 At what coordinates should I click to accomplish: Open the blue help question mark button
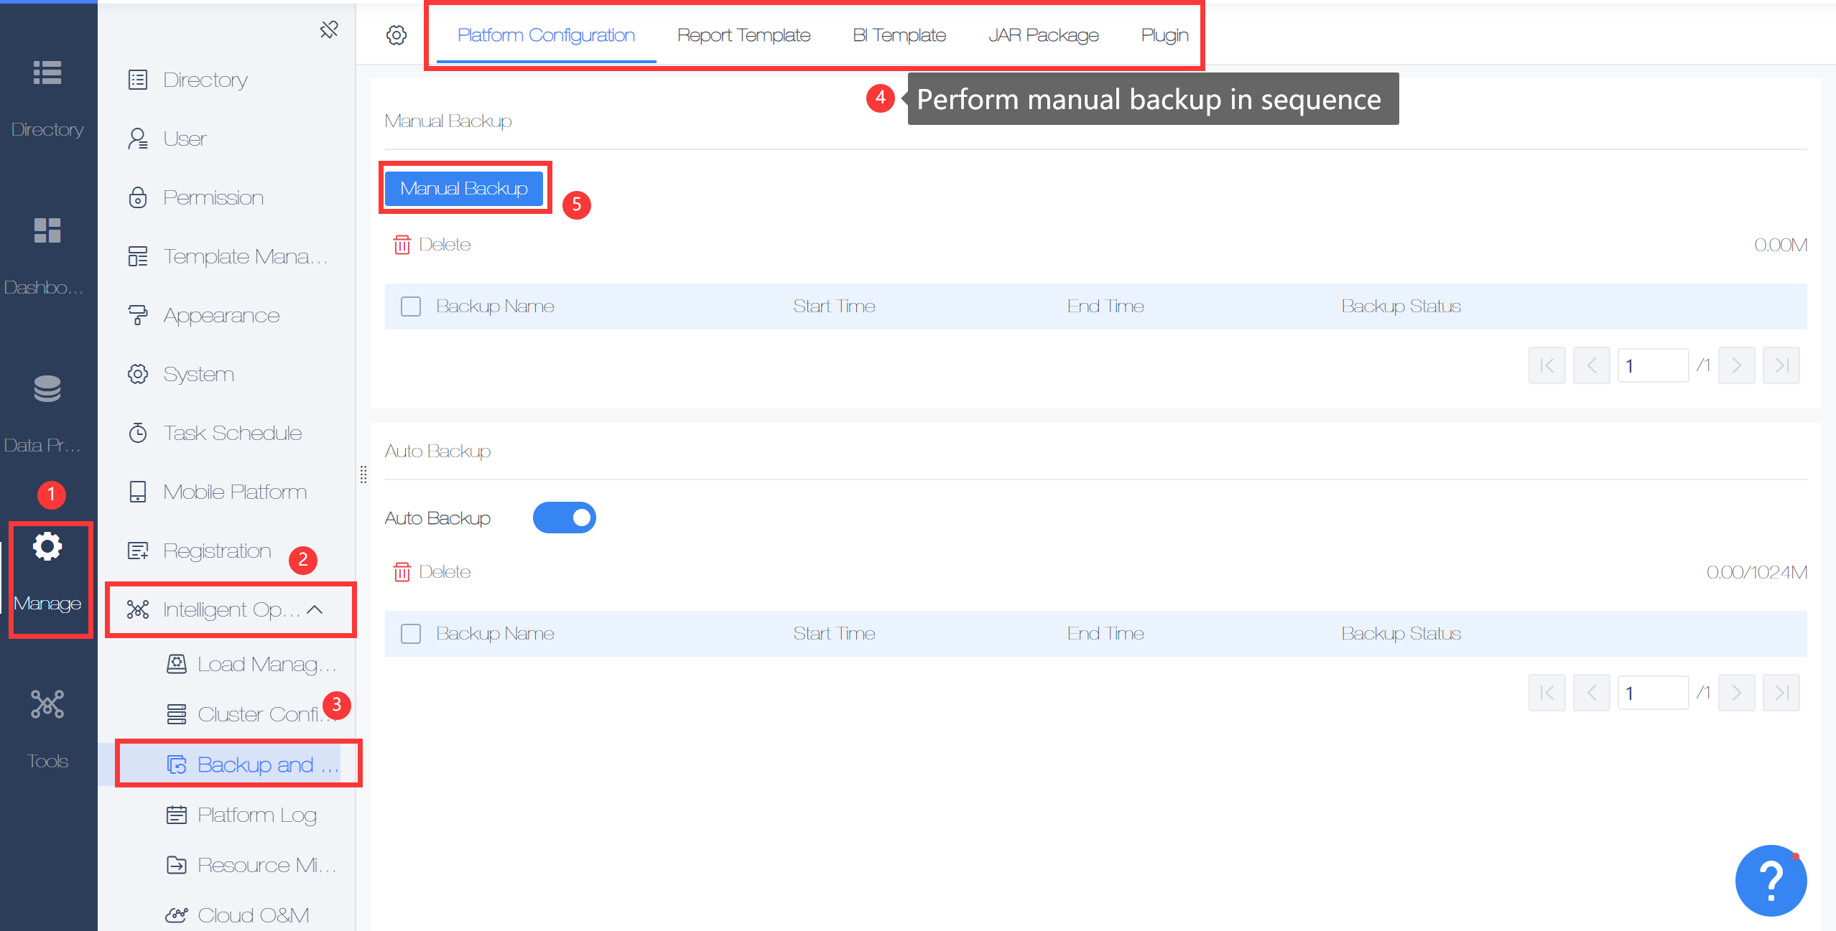(x=1771, y=881)
